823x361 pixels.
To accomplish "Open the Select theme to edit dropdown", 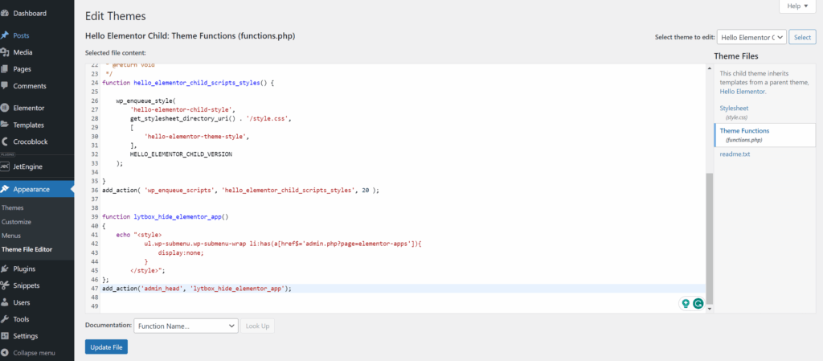I will [751, 37].
